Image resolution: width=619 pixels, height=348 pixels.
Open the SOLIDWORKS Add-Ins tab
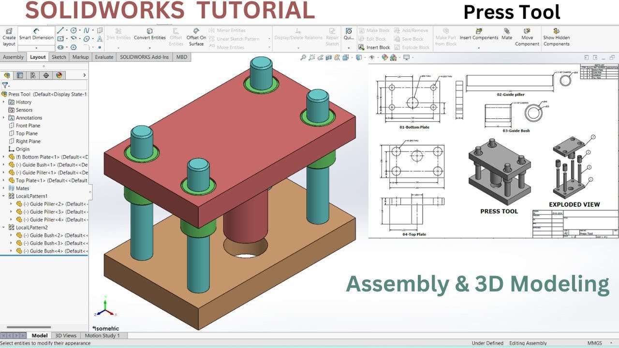pyautogui.click(x=145, y=57)
